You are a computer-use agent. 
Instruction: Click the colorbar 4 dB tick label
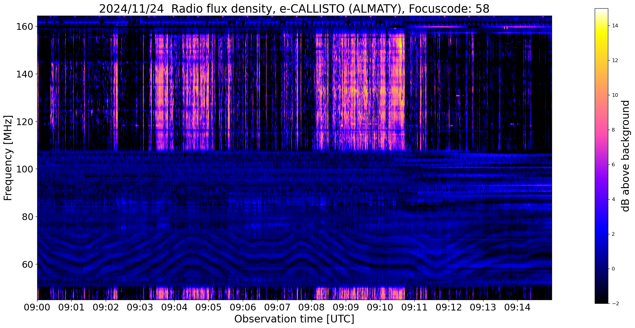point(613,200)
